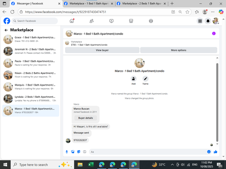The width and height of the screenshot is (226, 169).
Task: Click the message bubble 9783282837
Action: pos(80,140)
